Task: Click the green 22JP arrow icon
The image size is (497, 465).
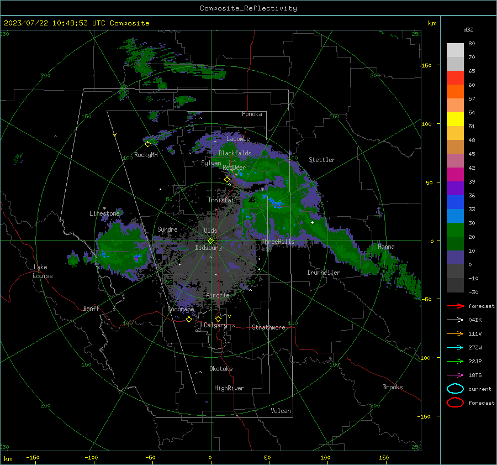Action: click(455, 361)
